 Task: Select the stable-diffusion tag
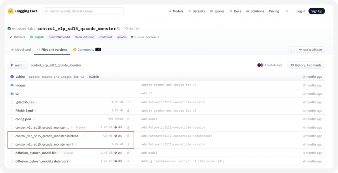point(84,37)
